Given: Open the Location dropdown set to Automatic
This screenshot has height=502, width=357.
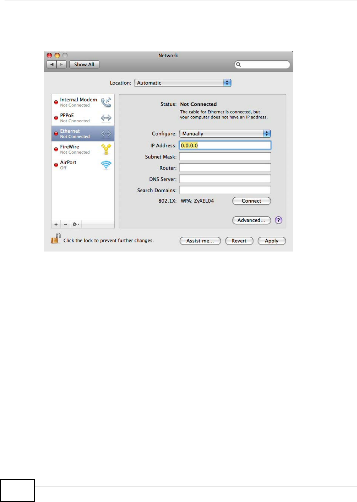Looking at the screenshot, I should coord(183,83).
